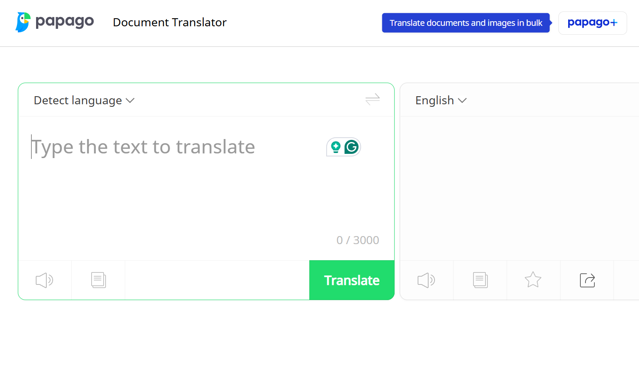
Task: Copy the source text
Action: 98,280
